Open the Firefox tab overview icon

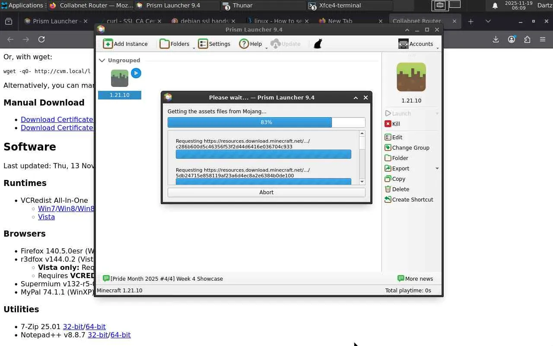click(9, 21)
